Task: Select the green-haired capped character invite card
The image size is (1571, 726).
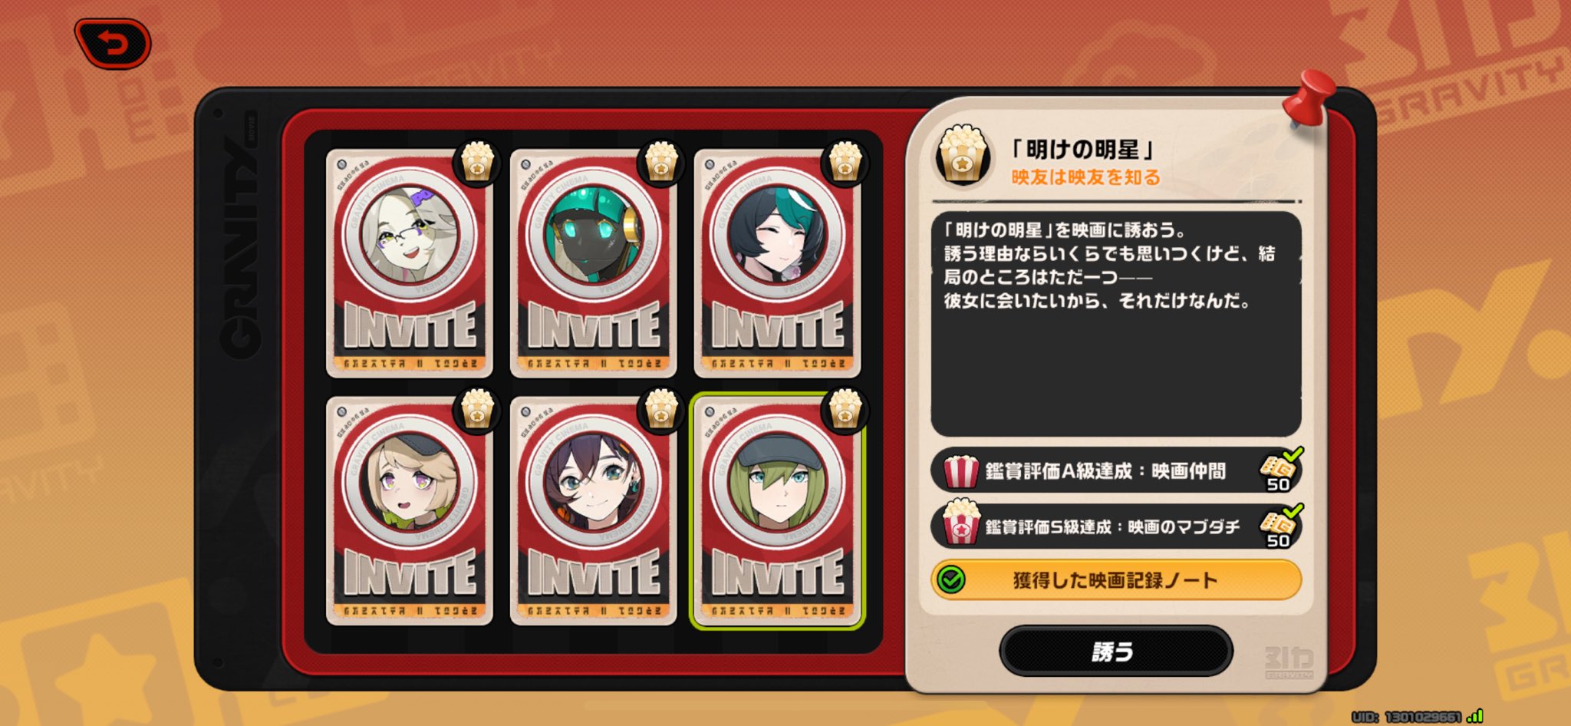Action: point(777,510)
